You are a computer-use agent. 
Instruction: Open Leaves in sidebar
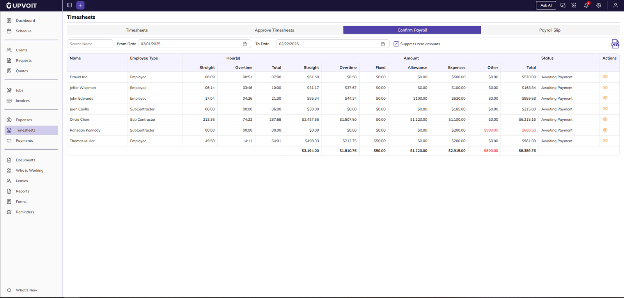(x=31, y=181)
